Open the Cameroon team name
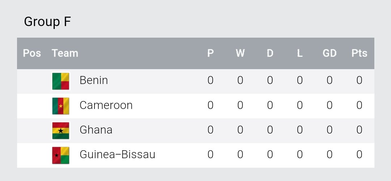 [106, 105]
